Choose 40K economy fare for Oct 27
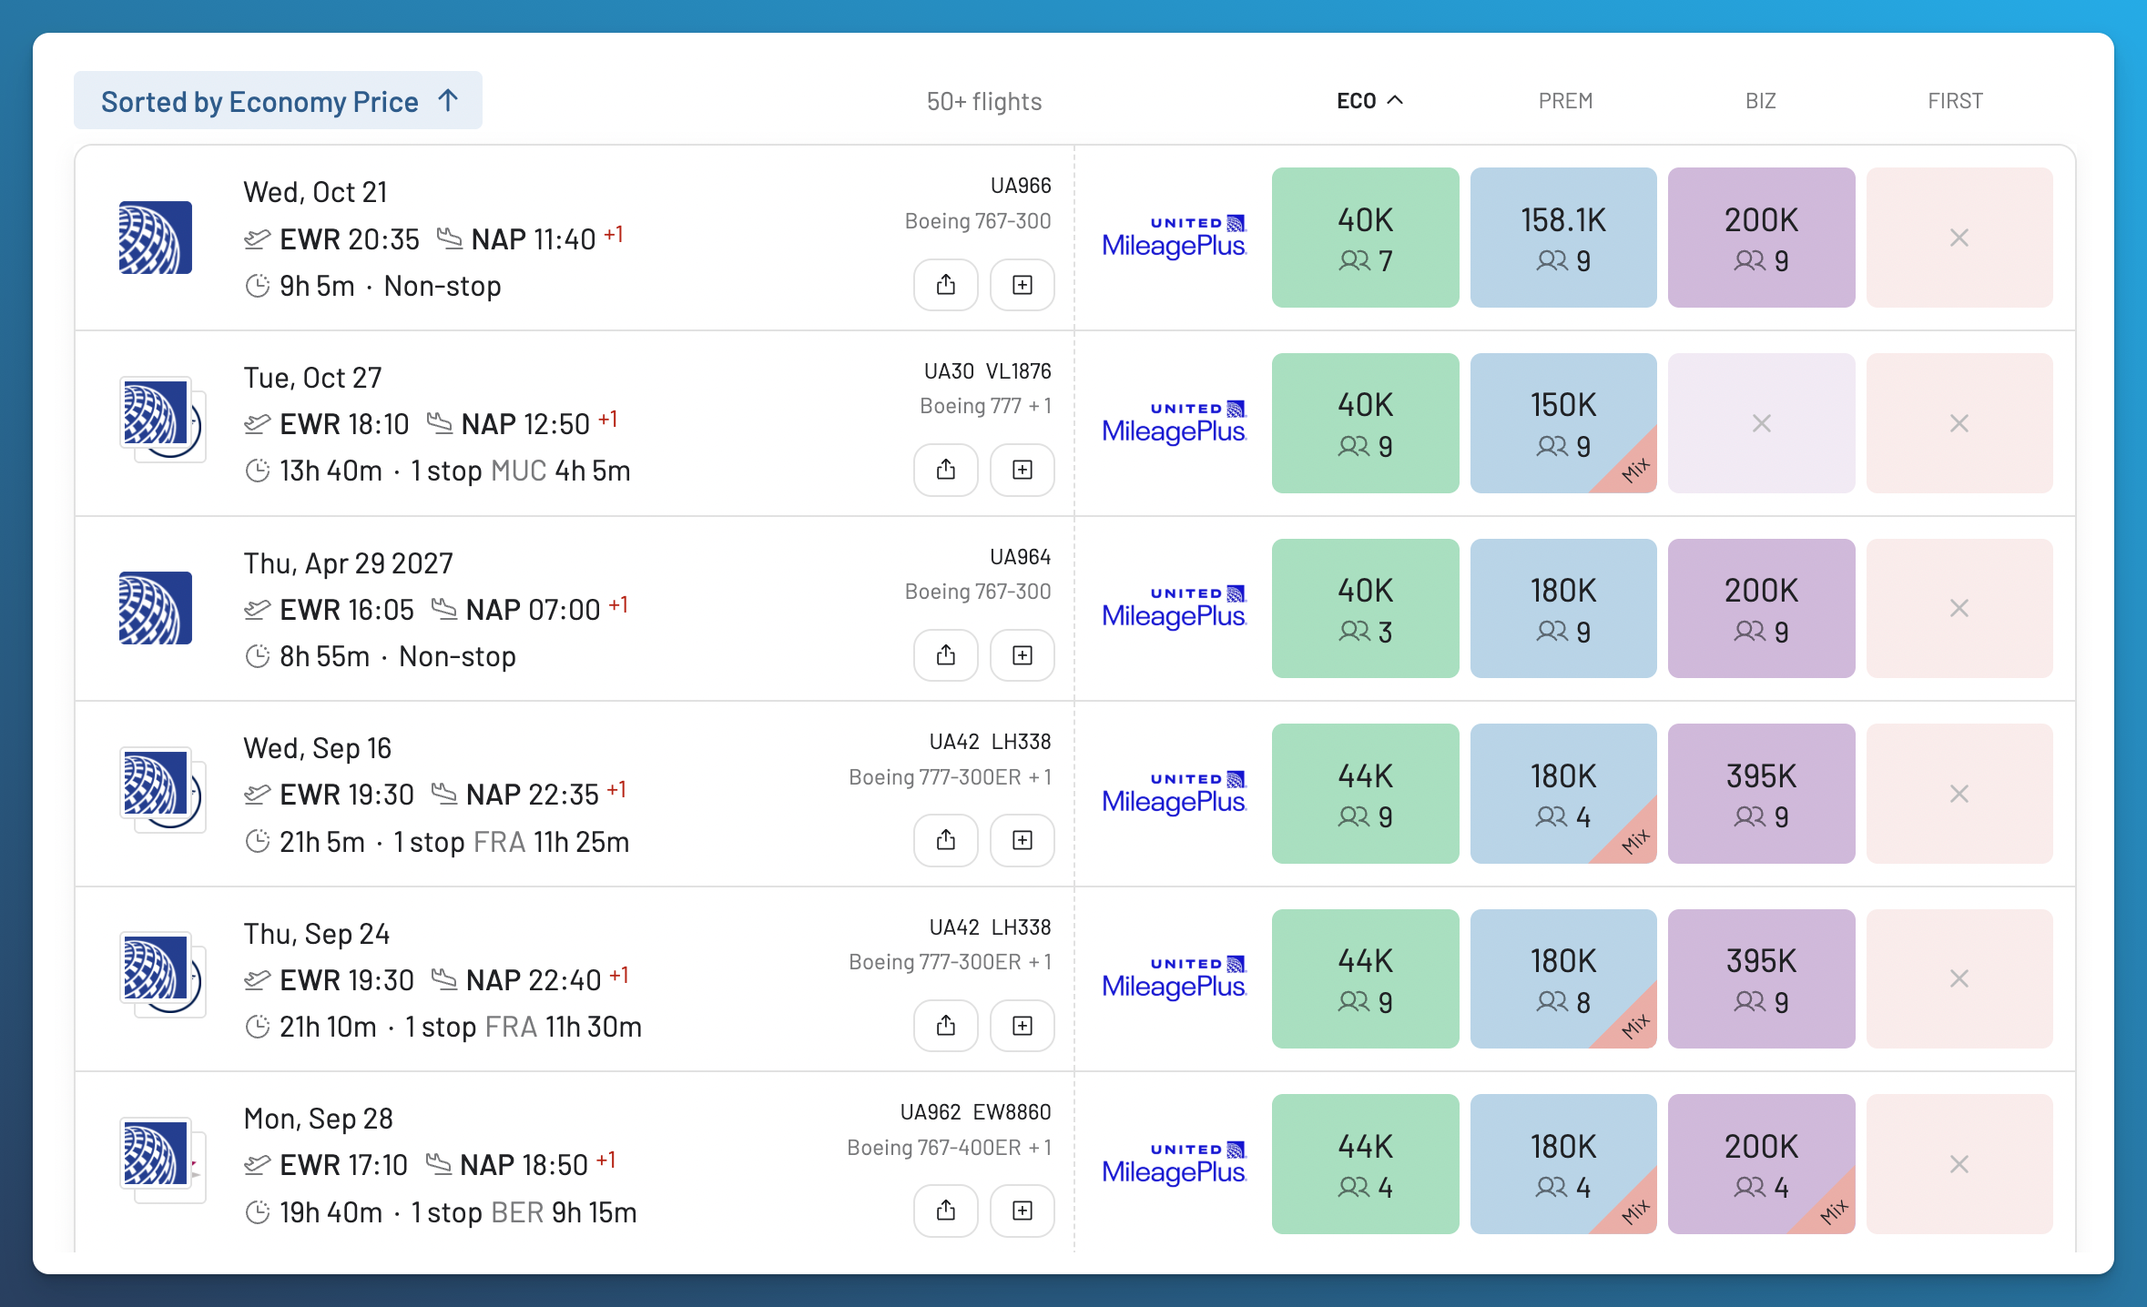The image size is (2147, 1307). (1365, 423)
